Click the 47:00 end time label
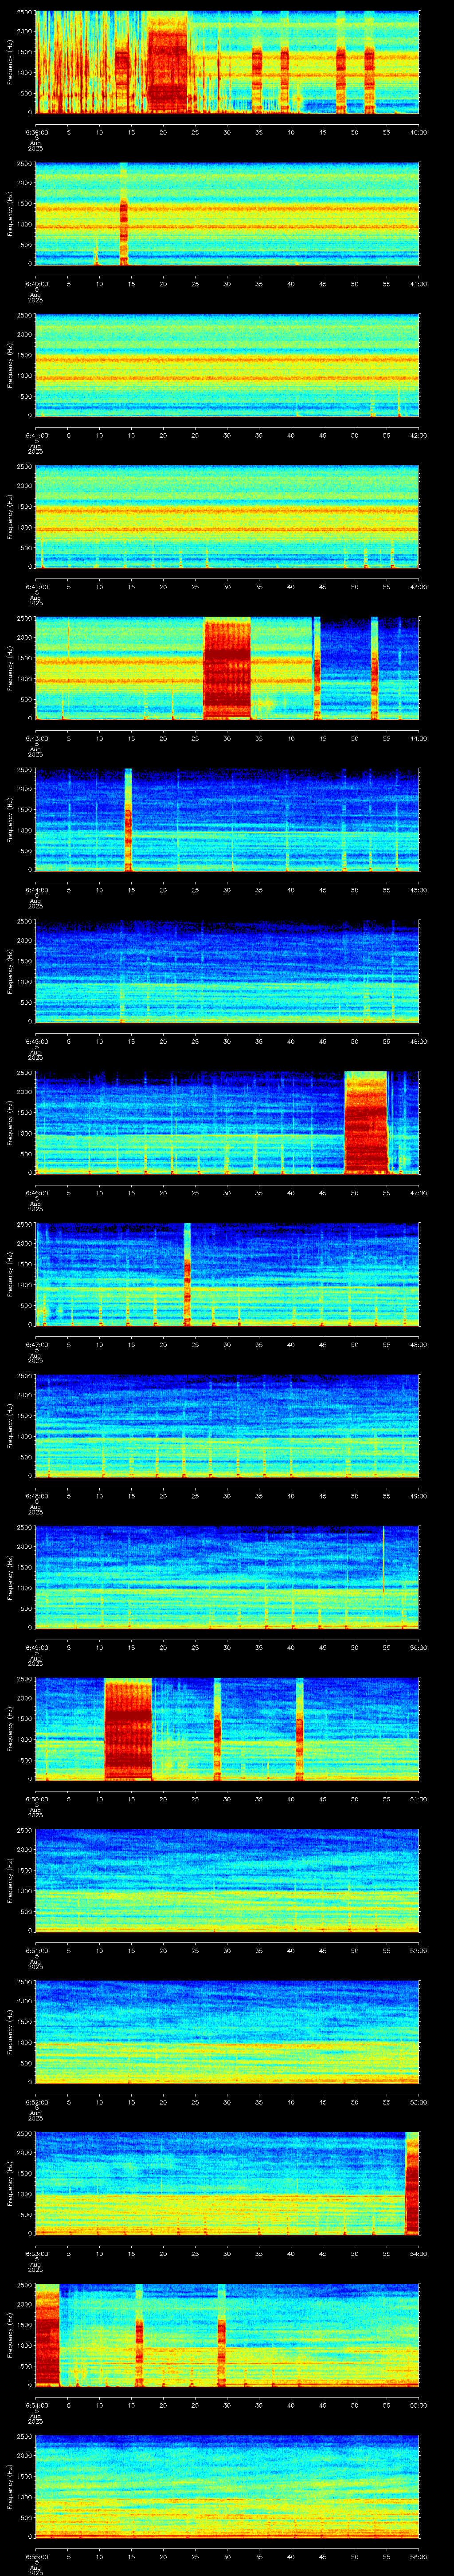This screenshot has width=454, height=2576. pos(418,1193)
